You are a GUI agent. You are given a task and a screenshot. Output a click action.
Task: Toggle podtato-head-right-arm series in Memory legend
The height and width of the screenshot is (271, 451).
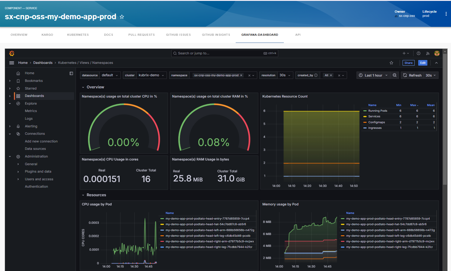390,241
